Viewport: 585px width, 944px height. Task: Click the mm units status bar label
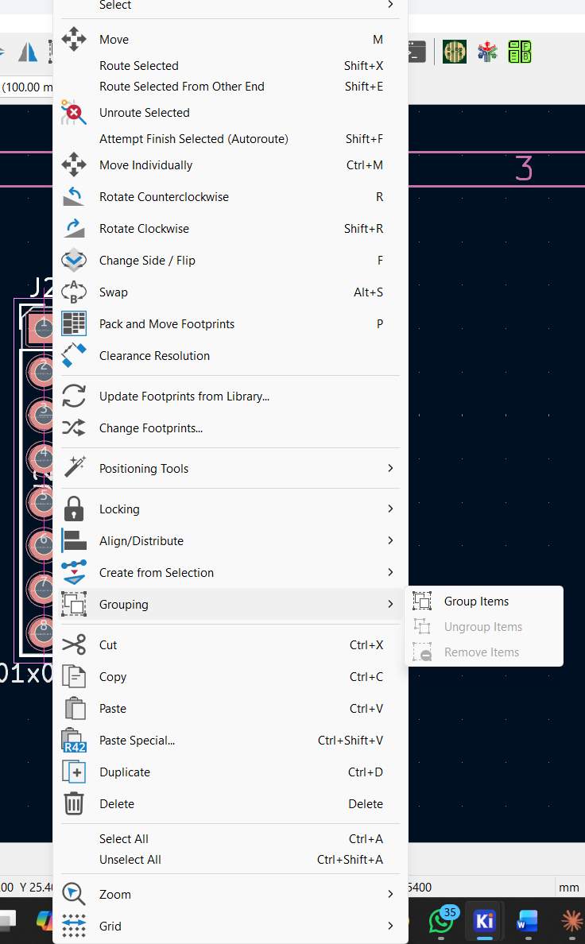tap(569, 887)
